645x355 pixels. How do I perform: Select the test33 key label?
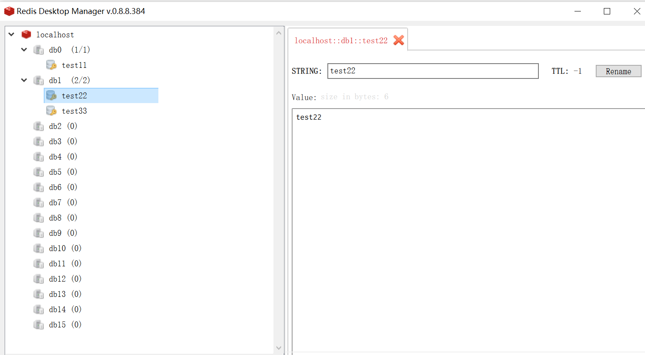(74, 111)
